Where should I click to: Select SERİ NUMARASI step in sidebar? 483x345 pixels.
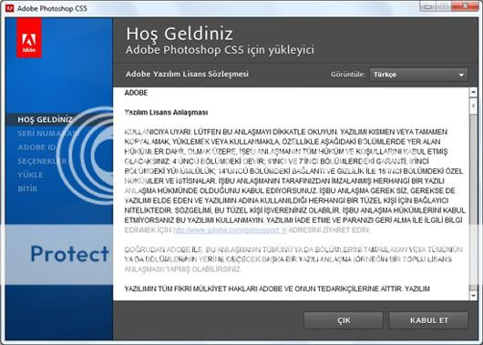pyautogui.click(x=48, y=134)
